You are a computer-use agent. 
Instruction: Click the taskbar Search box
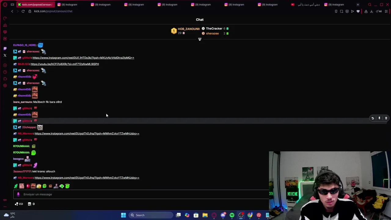[150, 215]
